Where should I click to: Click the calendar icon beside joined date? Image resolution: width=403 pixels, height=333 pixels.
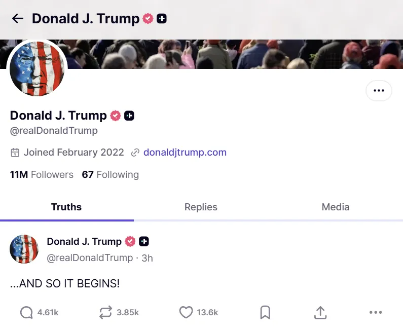(15, 152)
